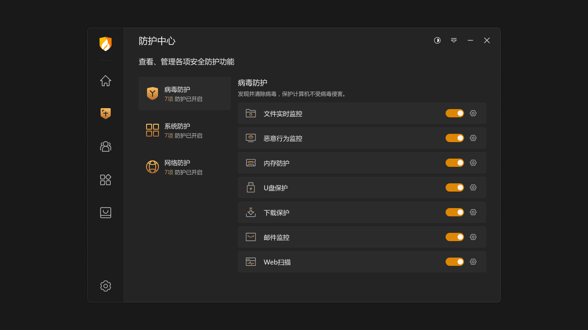588x330 pixels.
Task: Select the 病毒防护 category panel
Action: (184, 93)
